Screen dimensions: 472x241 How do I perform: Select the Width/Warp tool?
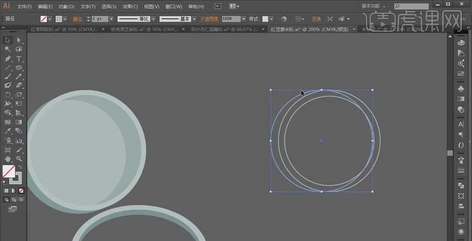[x=8, y=104]
